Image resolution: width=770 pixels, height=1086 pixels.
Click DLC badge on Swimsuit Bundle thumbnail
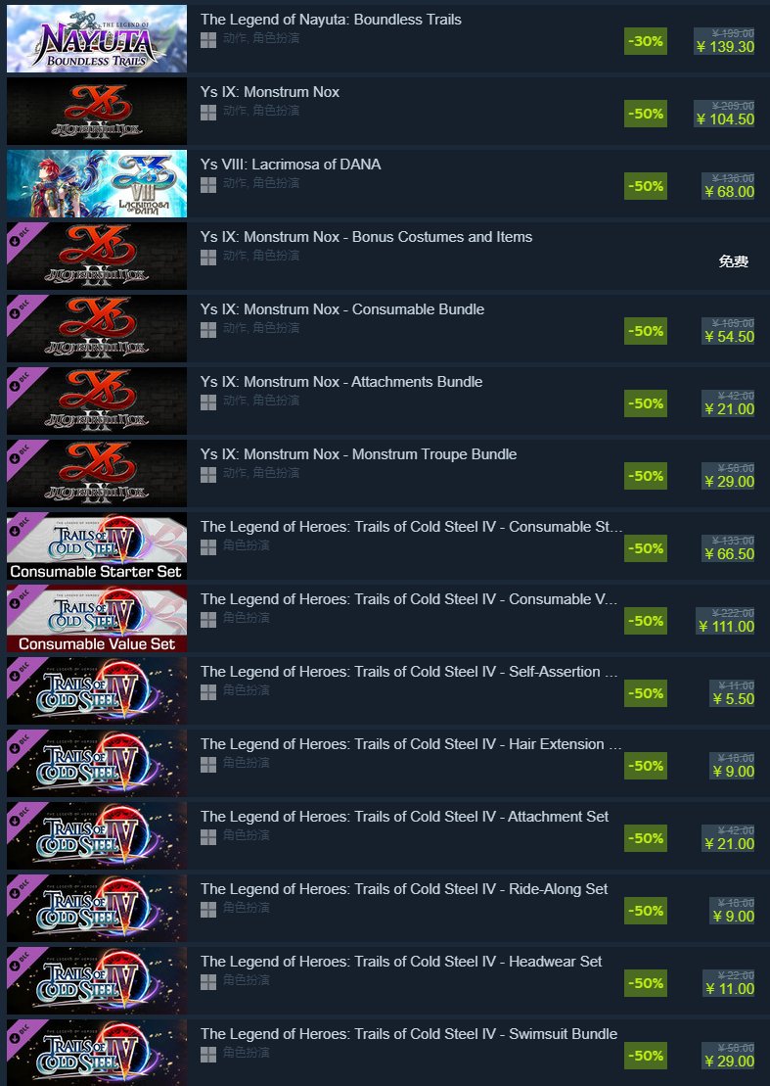pyautogui.click(x=21, y=1033)
